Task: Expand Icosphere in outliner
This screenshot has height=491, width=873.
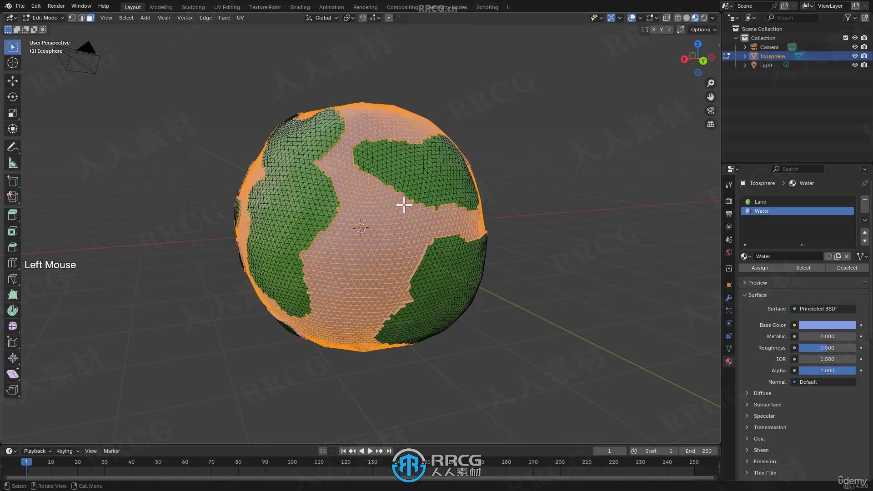Action: pos(745,56)
